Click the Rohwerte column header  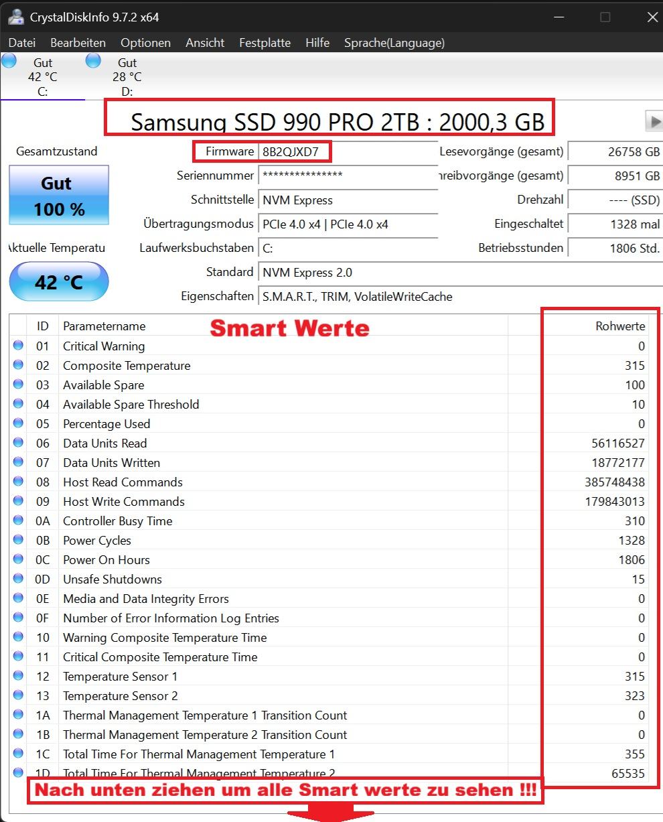point(578,326)
